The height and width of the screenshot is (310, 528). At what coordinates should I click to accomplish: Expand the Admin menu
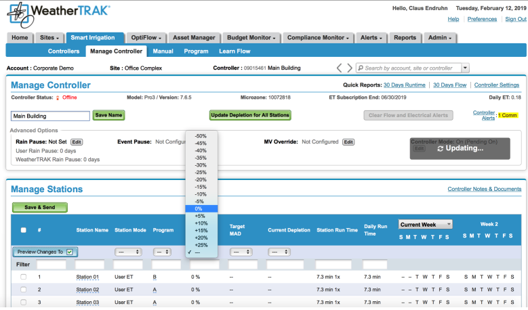click(x=440, y=38)
